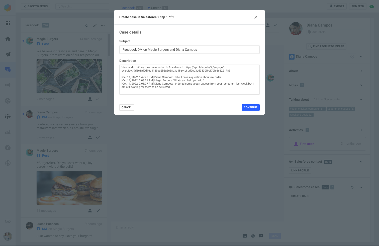This screenshot has height=246, width=379.
Task: Click the First seen activity entry
Action: (327, 144)
